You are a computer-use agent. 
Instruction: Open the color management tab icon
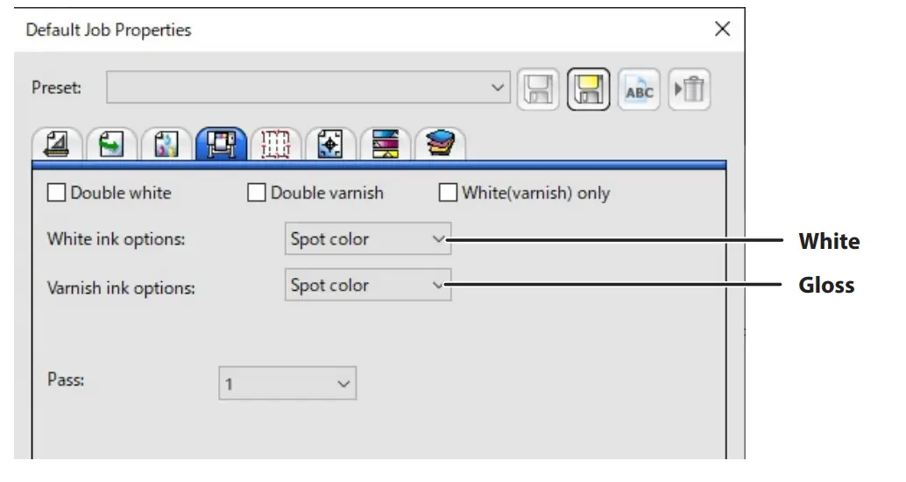pos(166,145)
